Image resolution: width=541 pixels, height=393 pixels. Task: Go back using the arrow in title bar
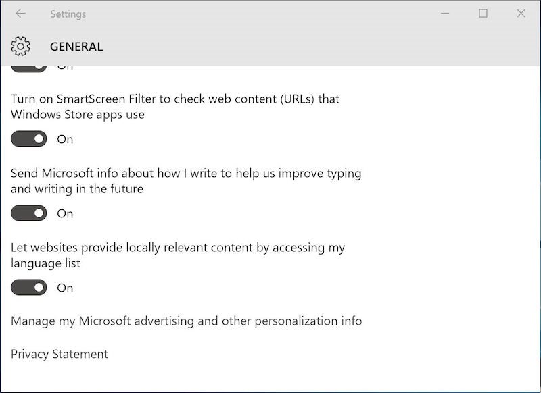click(20, 14)
